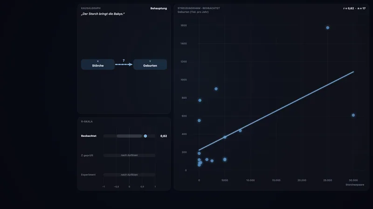Click the quote "Der Storch bringt die Babys."

103,14
